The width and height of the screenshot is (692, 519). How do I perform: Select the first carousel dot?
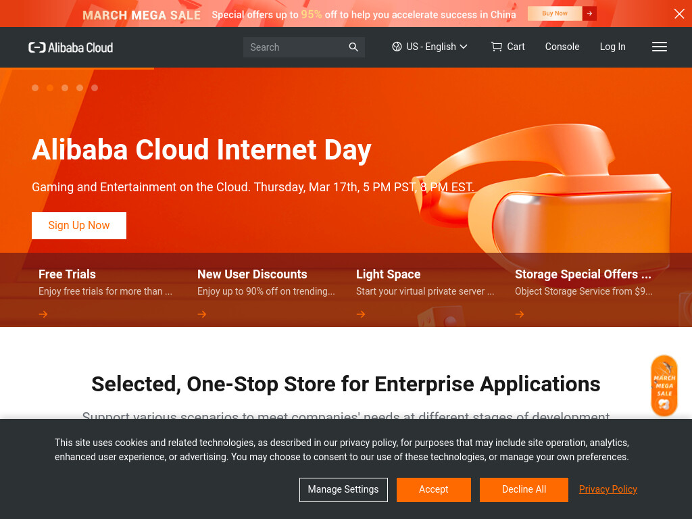click(x=35, y=88)
